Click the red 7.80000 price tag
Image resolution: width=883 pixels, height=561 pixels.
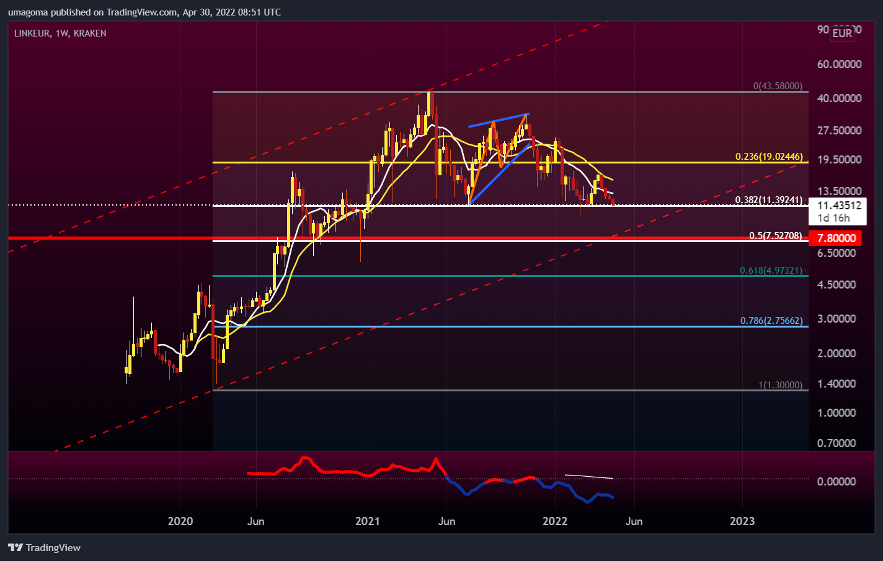click(836, 238)
